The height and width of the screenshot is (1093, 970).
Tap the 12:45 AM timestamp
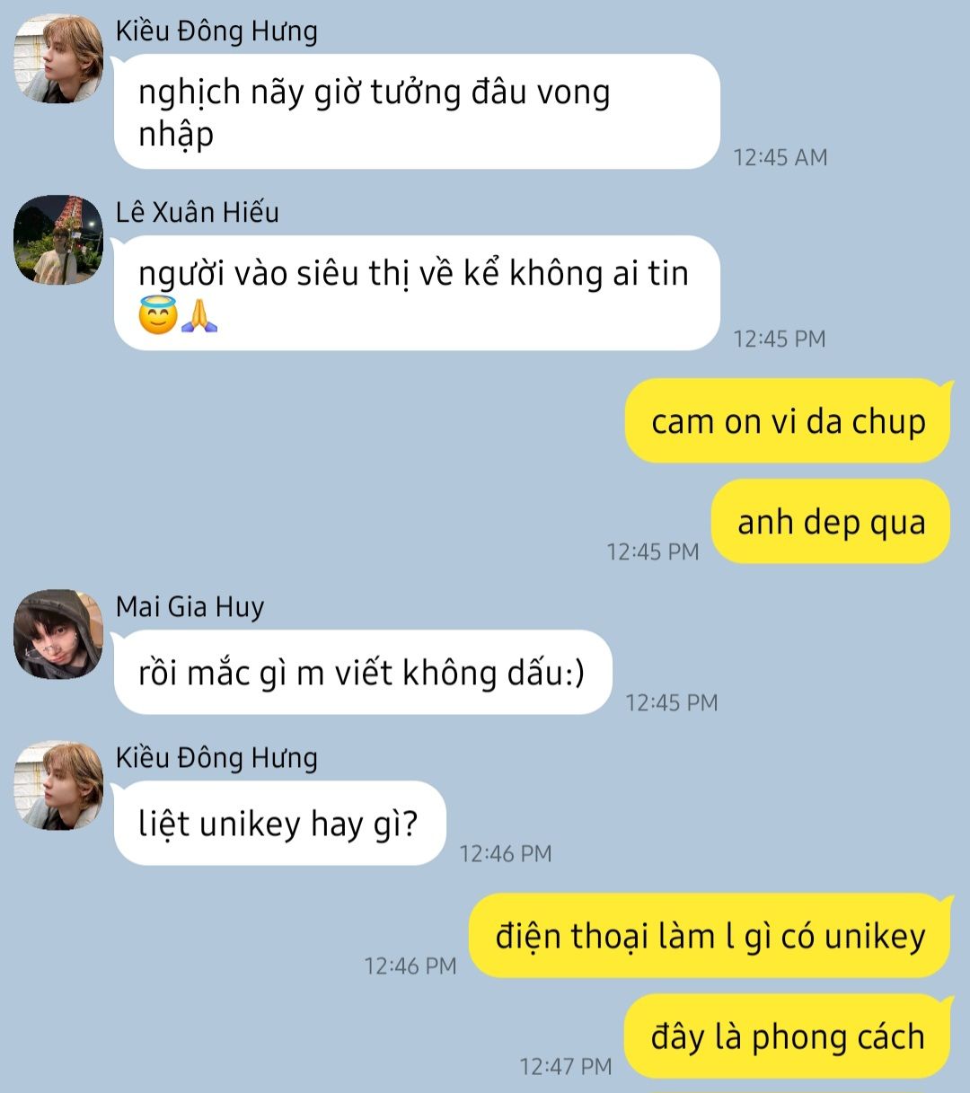[780, 157]
